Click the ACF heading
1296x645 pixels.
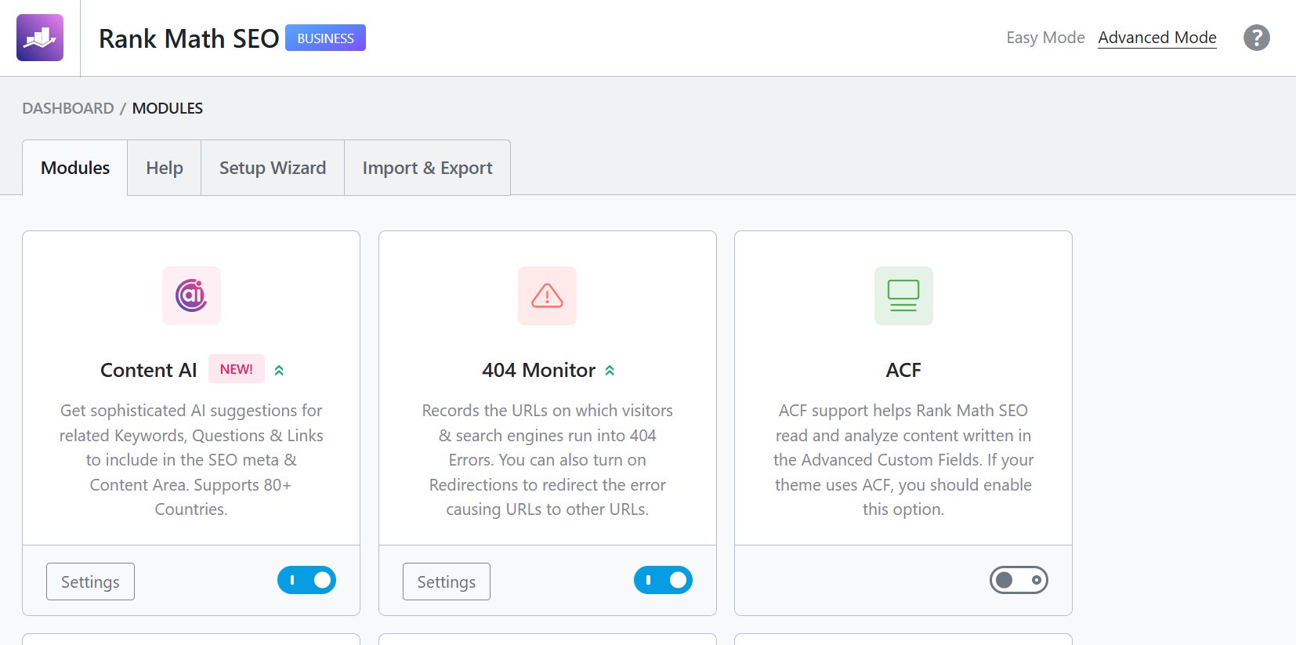point(903,370)
